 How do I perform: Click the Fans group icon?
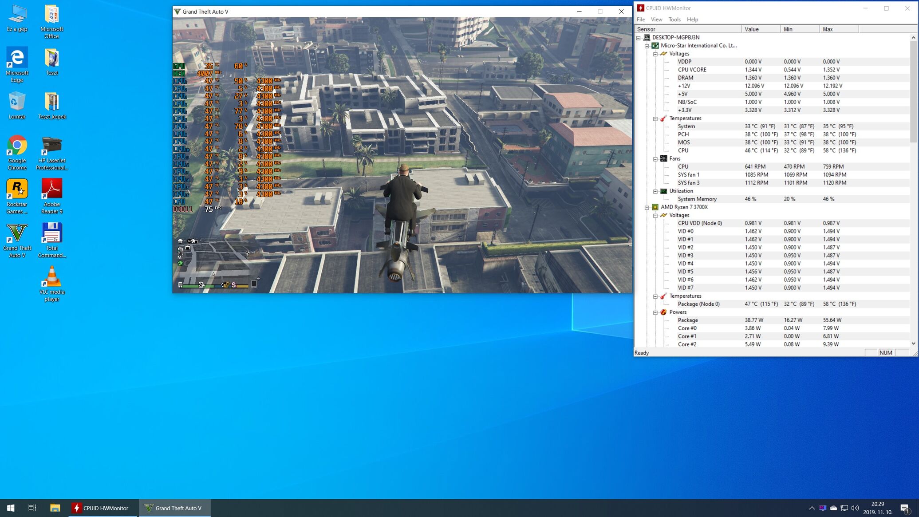click(663, 159)
